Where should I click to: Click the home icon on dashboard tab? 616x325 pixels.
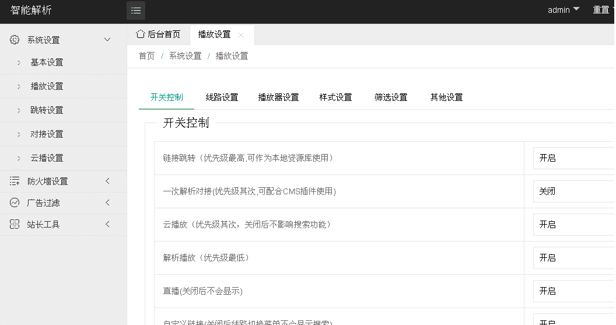pos(140,34)
